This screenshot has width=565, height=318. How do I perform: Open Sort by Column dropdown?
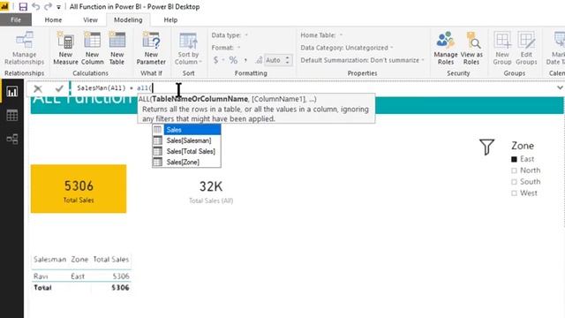[188, 48]
